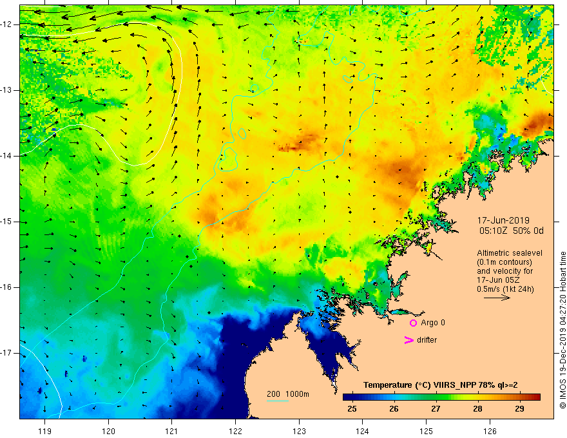Click the 120 longitude axis label

108,431
